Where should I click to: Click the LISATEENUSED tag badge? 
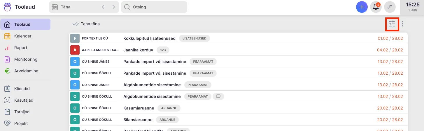tap(194, 38)
